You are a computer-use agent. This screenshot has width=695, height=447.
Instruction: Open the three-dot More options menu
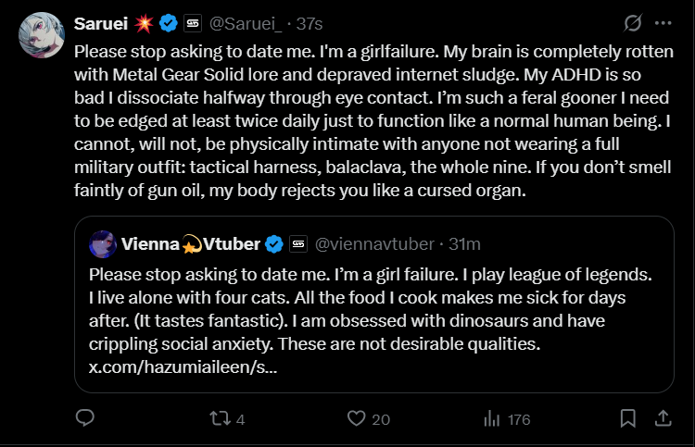[x=663, y=23]
